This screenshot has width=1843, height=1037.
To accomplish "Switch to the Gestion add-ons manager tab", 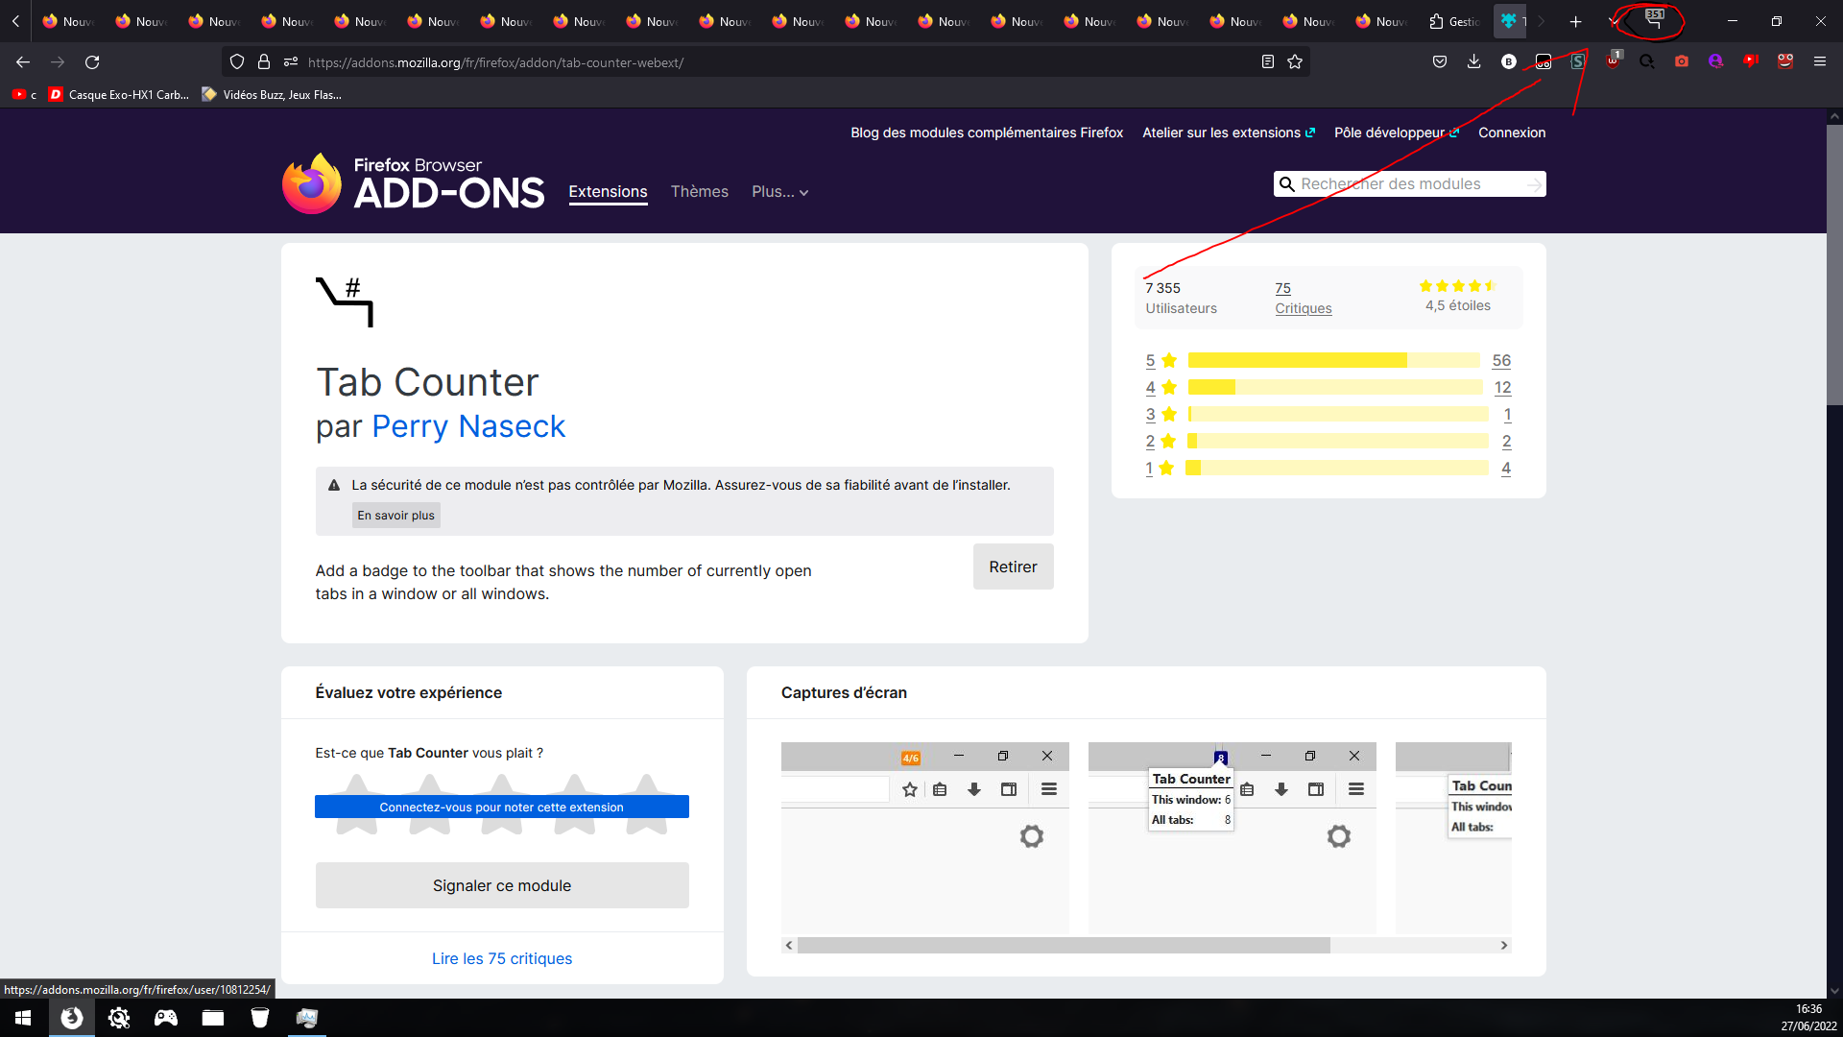I will click(x=1454, y=21).
